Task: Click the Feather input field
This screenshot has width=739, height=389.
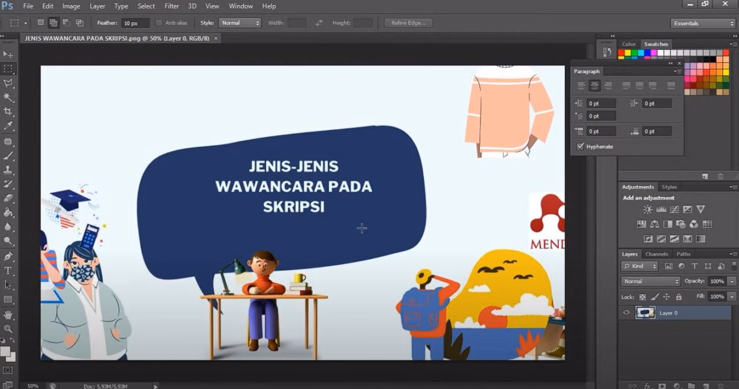Action: coord(135,23)
